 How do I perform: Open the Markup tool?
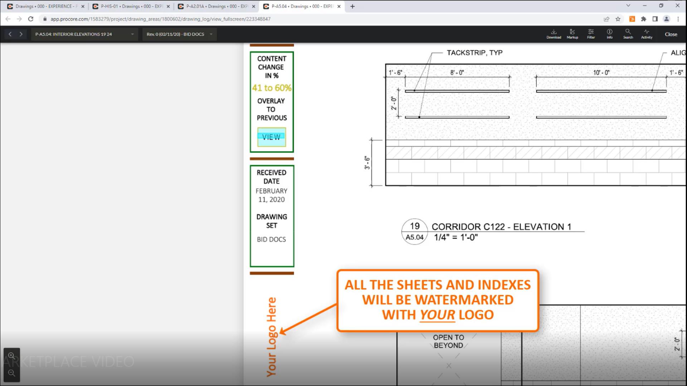point(572,34)
